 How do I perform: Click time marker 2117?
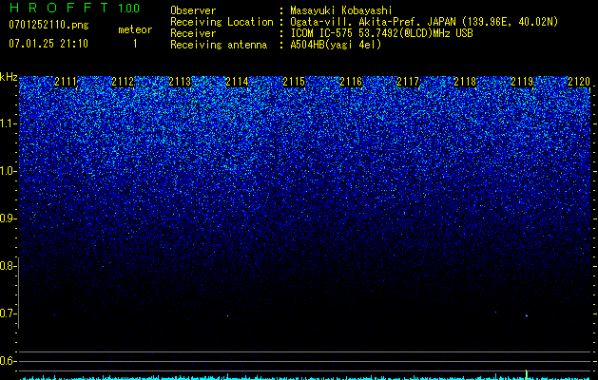(x=408, y=82)
